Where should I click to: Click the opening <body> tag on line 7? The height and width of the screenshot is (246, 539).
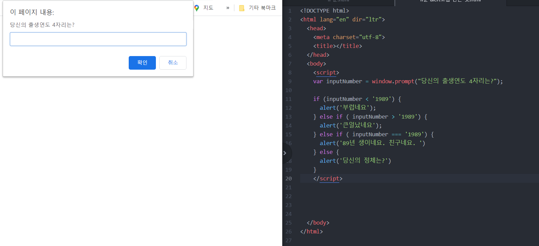pos(316,64)
